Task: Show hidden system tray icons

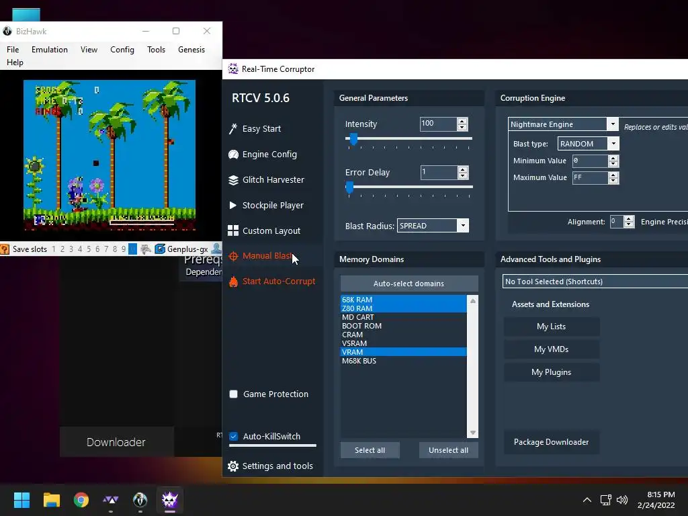Action: (x=587, y=500)
